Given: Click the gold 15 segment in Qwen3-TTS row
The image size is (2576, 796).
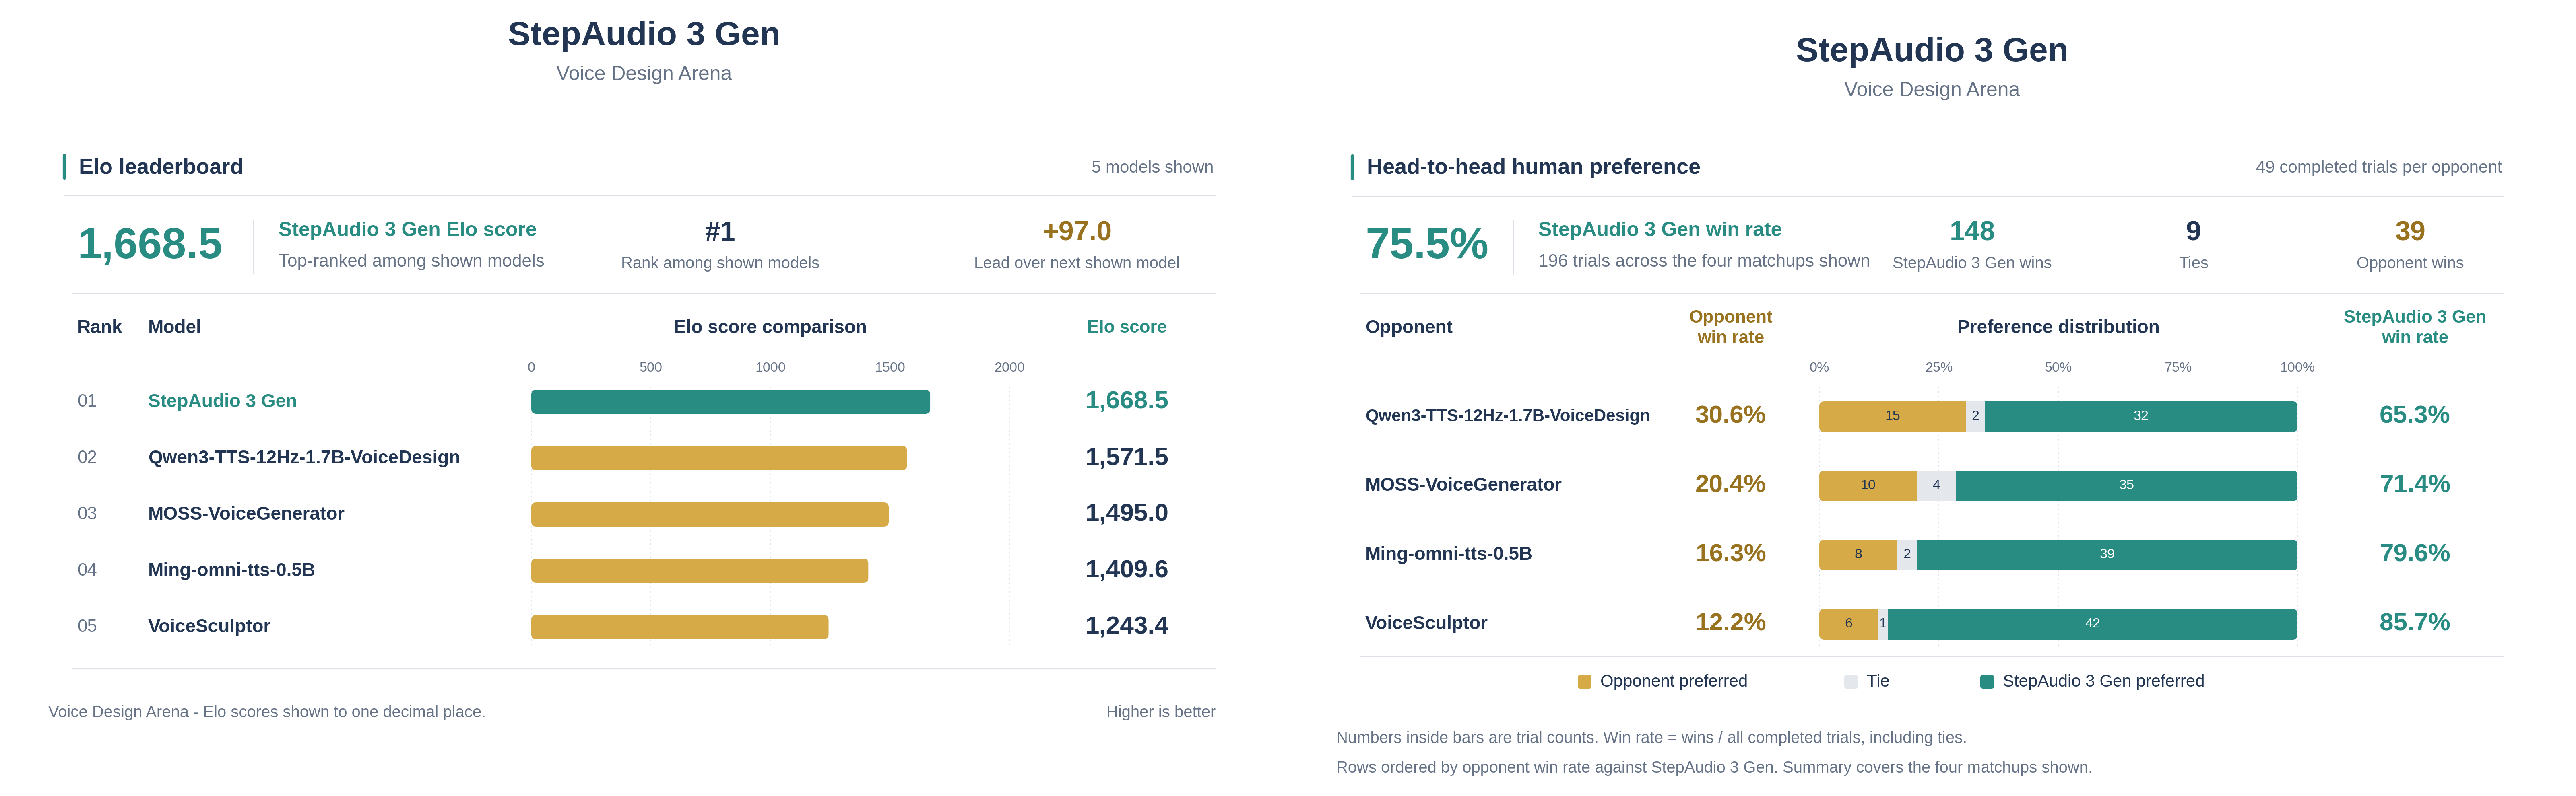Looking at the screenshot, I should (1892, 416).
